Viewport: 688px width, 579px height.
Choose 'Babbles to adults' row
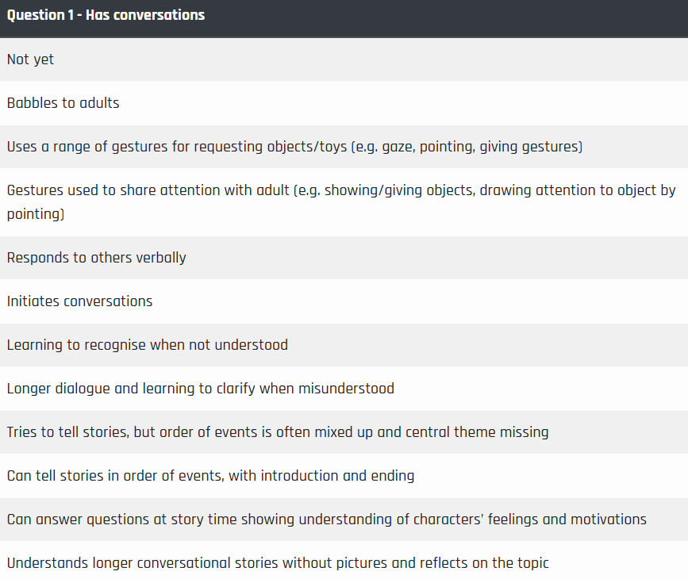344,103
